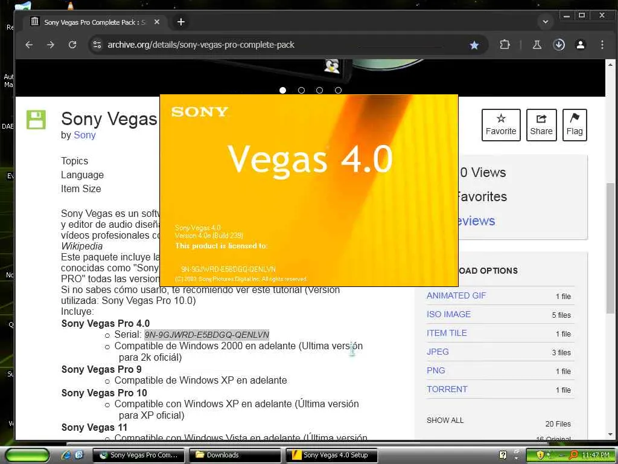Click the help question mark tray icon
The height and width of the screenshot is (464, 618).
tap(503, 455)
